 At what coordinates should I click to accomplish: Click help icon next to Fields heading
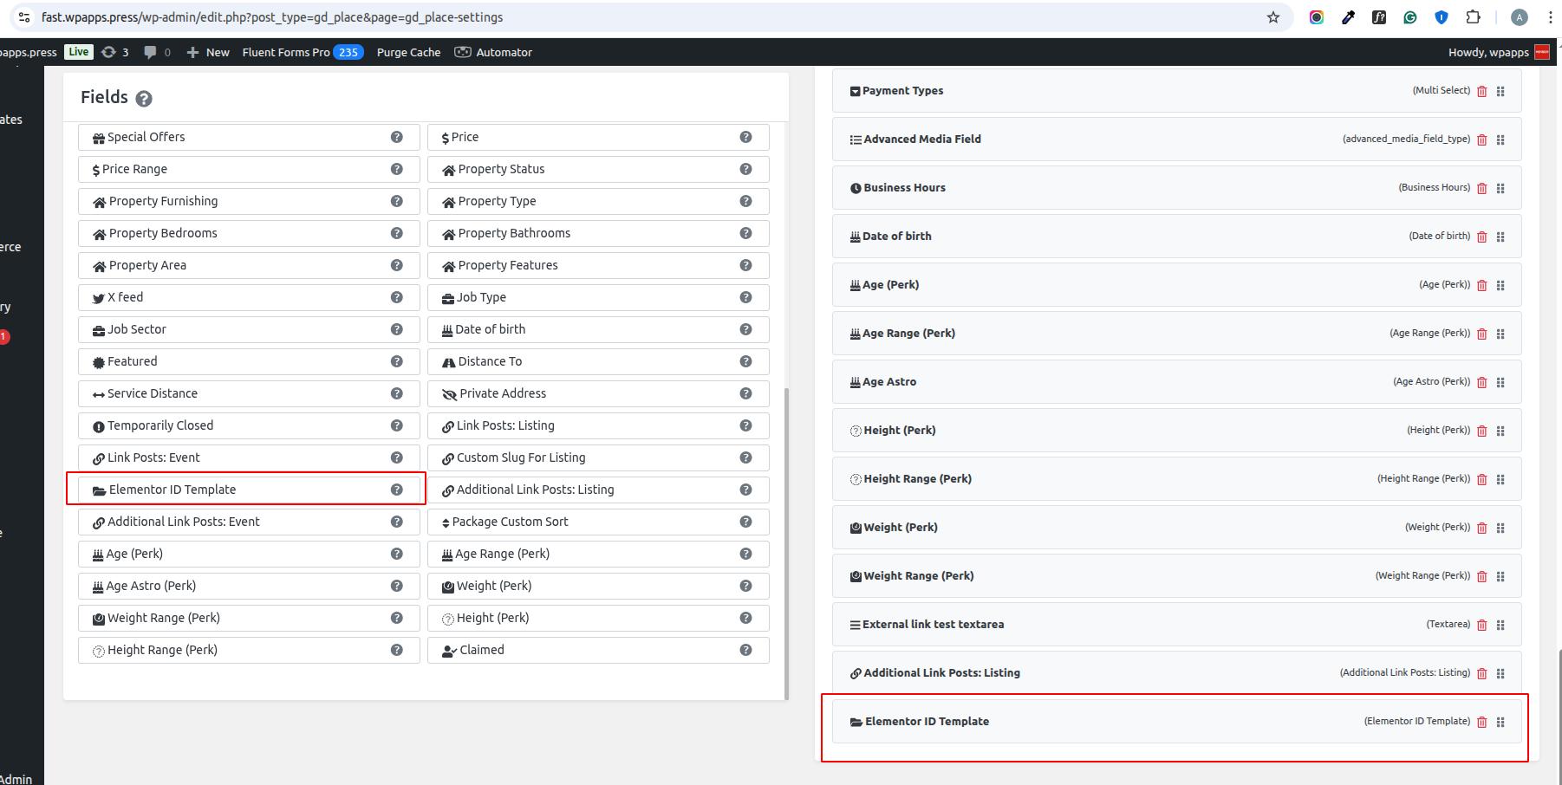pyautogui.click(x=144, y=99)
